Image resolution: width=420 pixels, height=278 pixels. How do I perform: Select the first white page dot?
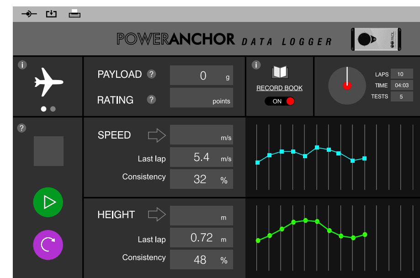44,109
